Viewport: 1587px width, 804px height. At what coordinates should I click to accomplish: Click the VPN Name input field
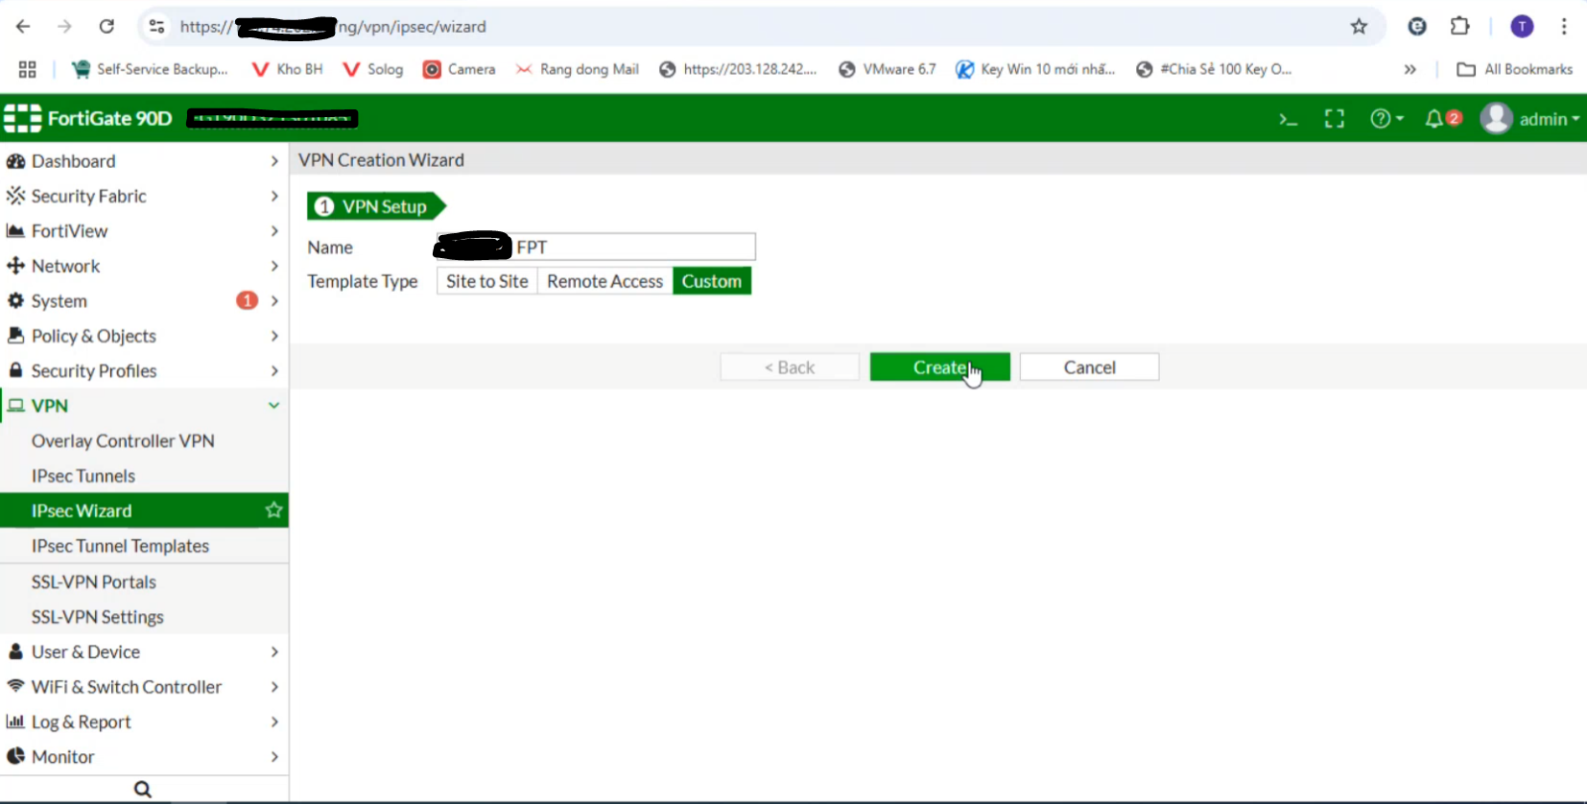(633, 248)
